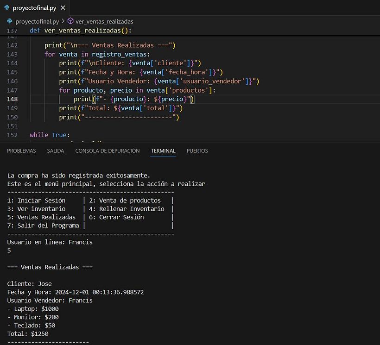Open ver_ventas_realizadas breadcrumb symbol
Image resolution: width=380 pixels, height=345 pixels.
[x=104, y=22]
